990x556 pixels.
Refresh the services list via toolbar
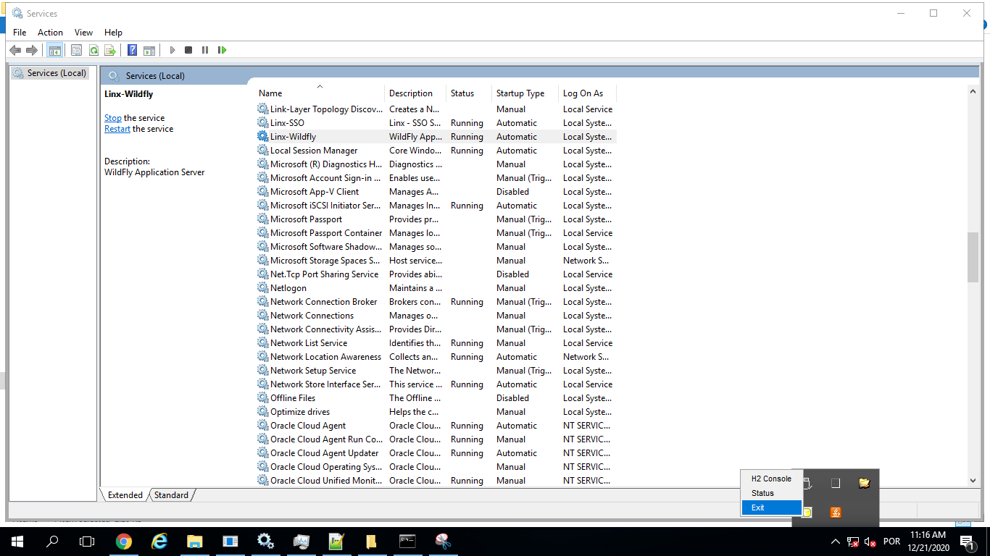[93, 50]
